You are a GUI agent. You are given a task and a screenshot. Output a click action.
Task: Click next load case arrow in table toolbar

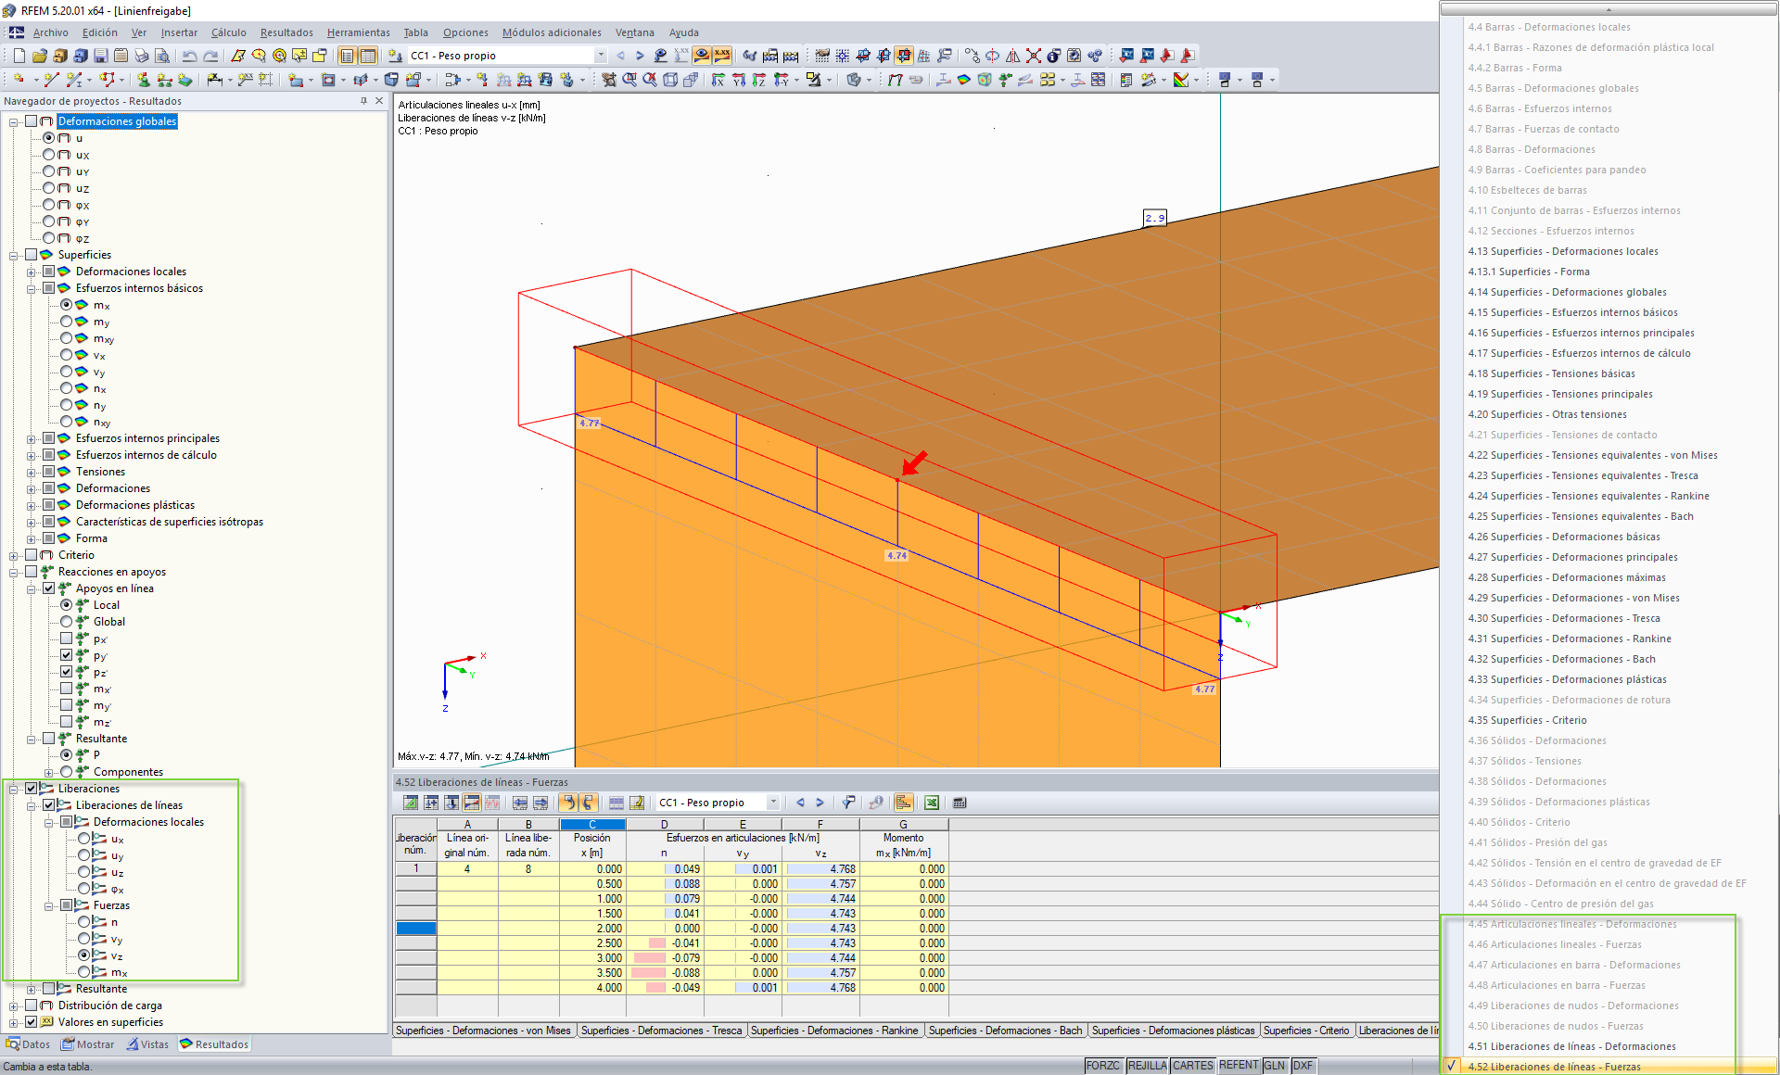(820, 803)
